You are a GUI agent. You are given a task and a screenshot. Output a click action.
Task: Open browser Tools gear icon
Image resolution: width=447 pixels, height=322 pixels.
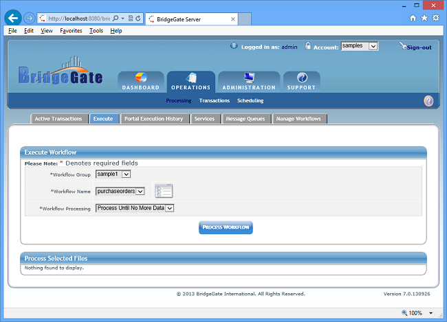(436, 19)
